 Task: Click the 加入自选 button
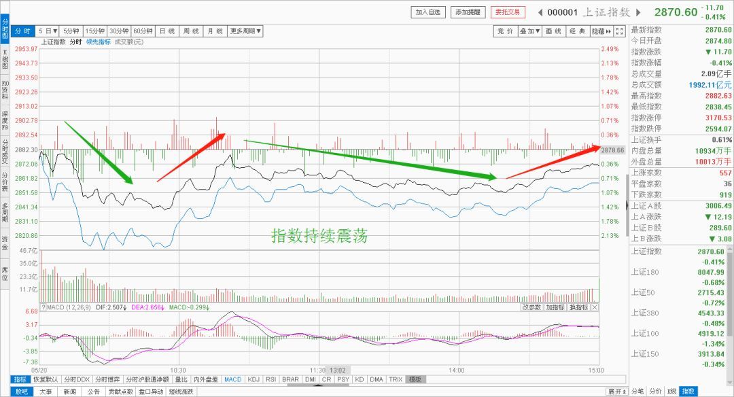[x=428, y=12]
